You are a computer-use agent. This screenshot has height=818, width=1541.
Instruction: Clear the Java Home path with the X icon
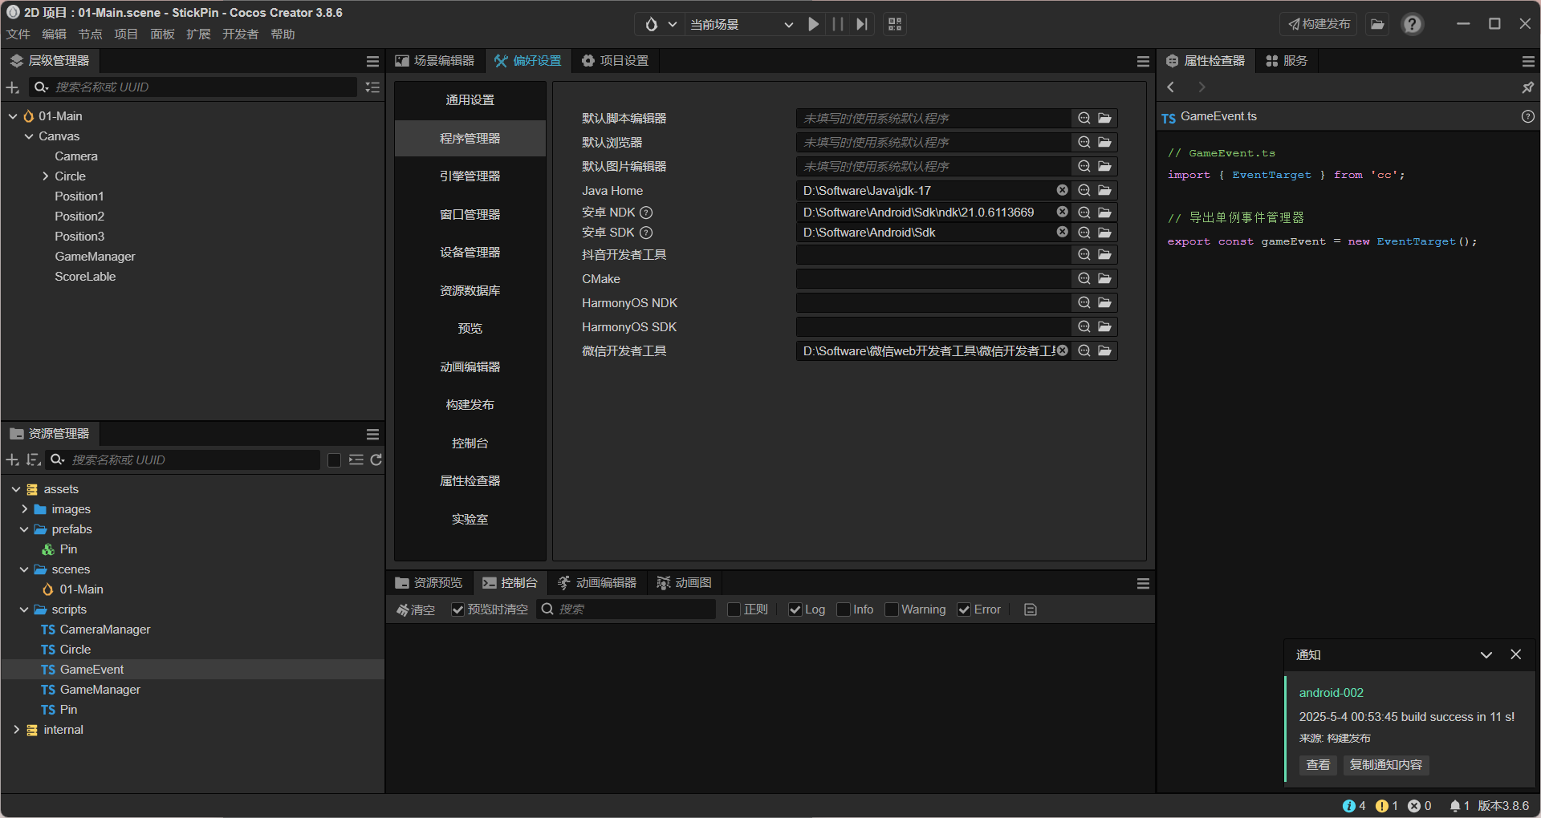[x=1062, y=190]
